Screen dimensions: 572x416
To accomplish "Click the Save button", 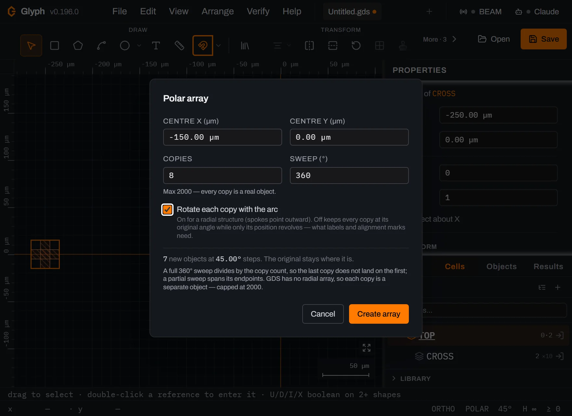I will click(544, 39).
